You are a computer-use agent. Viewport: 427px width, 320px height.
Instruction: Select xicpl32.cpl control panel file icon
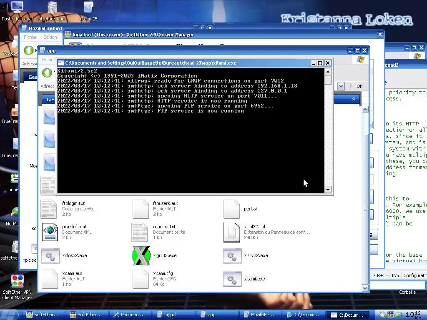point(231,232)
